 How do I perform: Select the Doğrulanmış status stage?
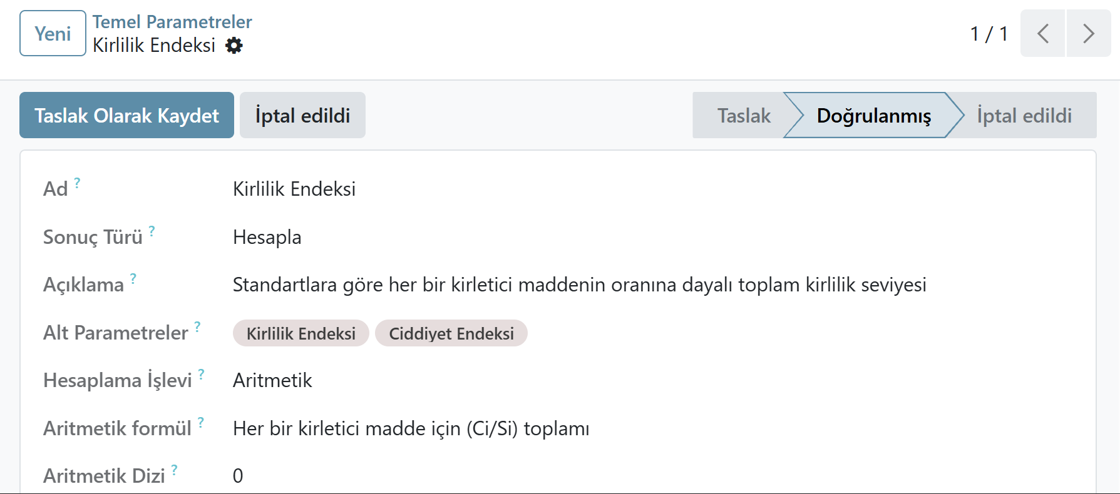tap(873, 116)
